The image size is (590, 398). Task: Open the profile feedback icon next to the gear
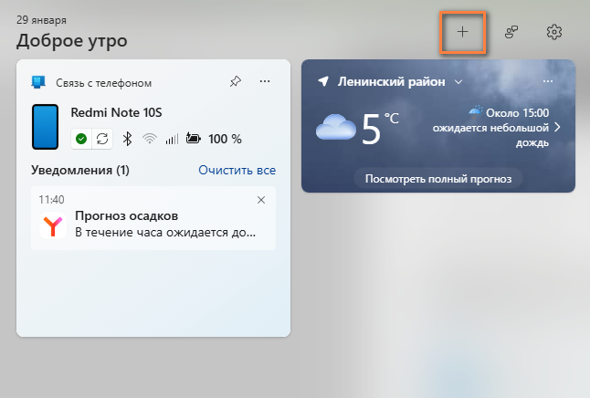pos(511,32)
